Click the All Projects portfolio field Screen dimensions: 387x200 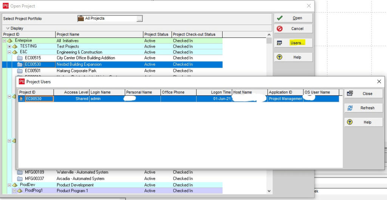[107, 19]
